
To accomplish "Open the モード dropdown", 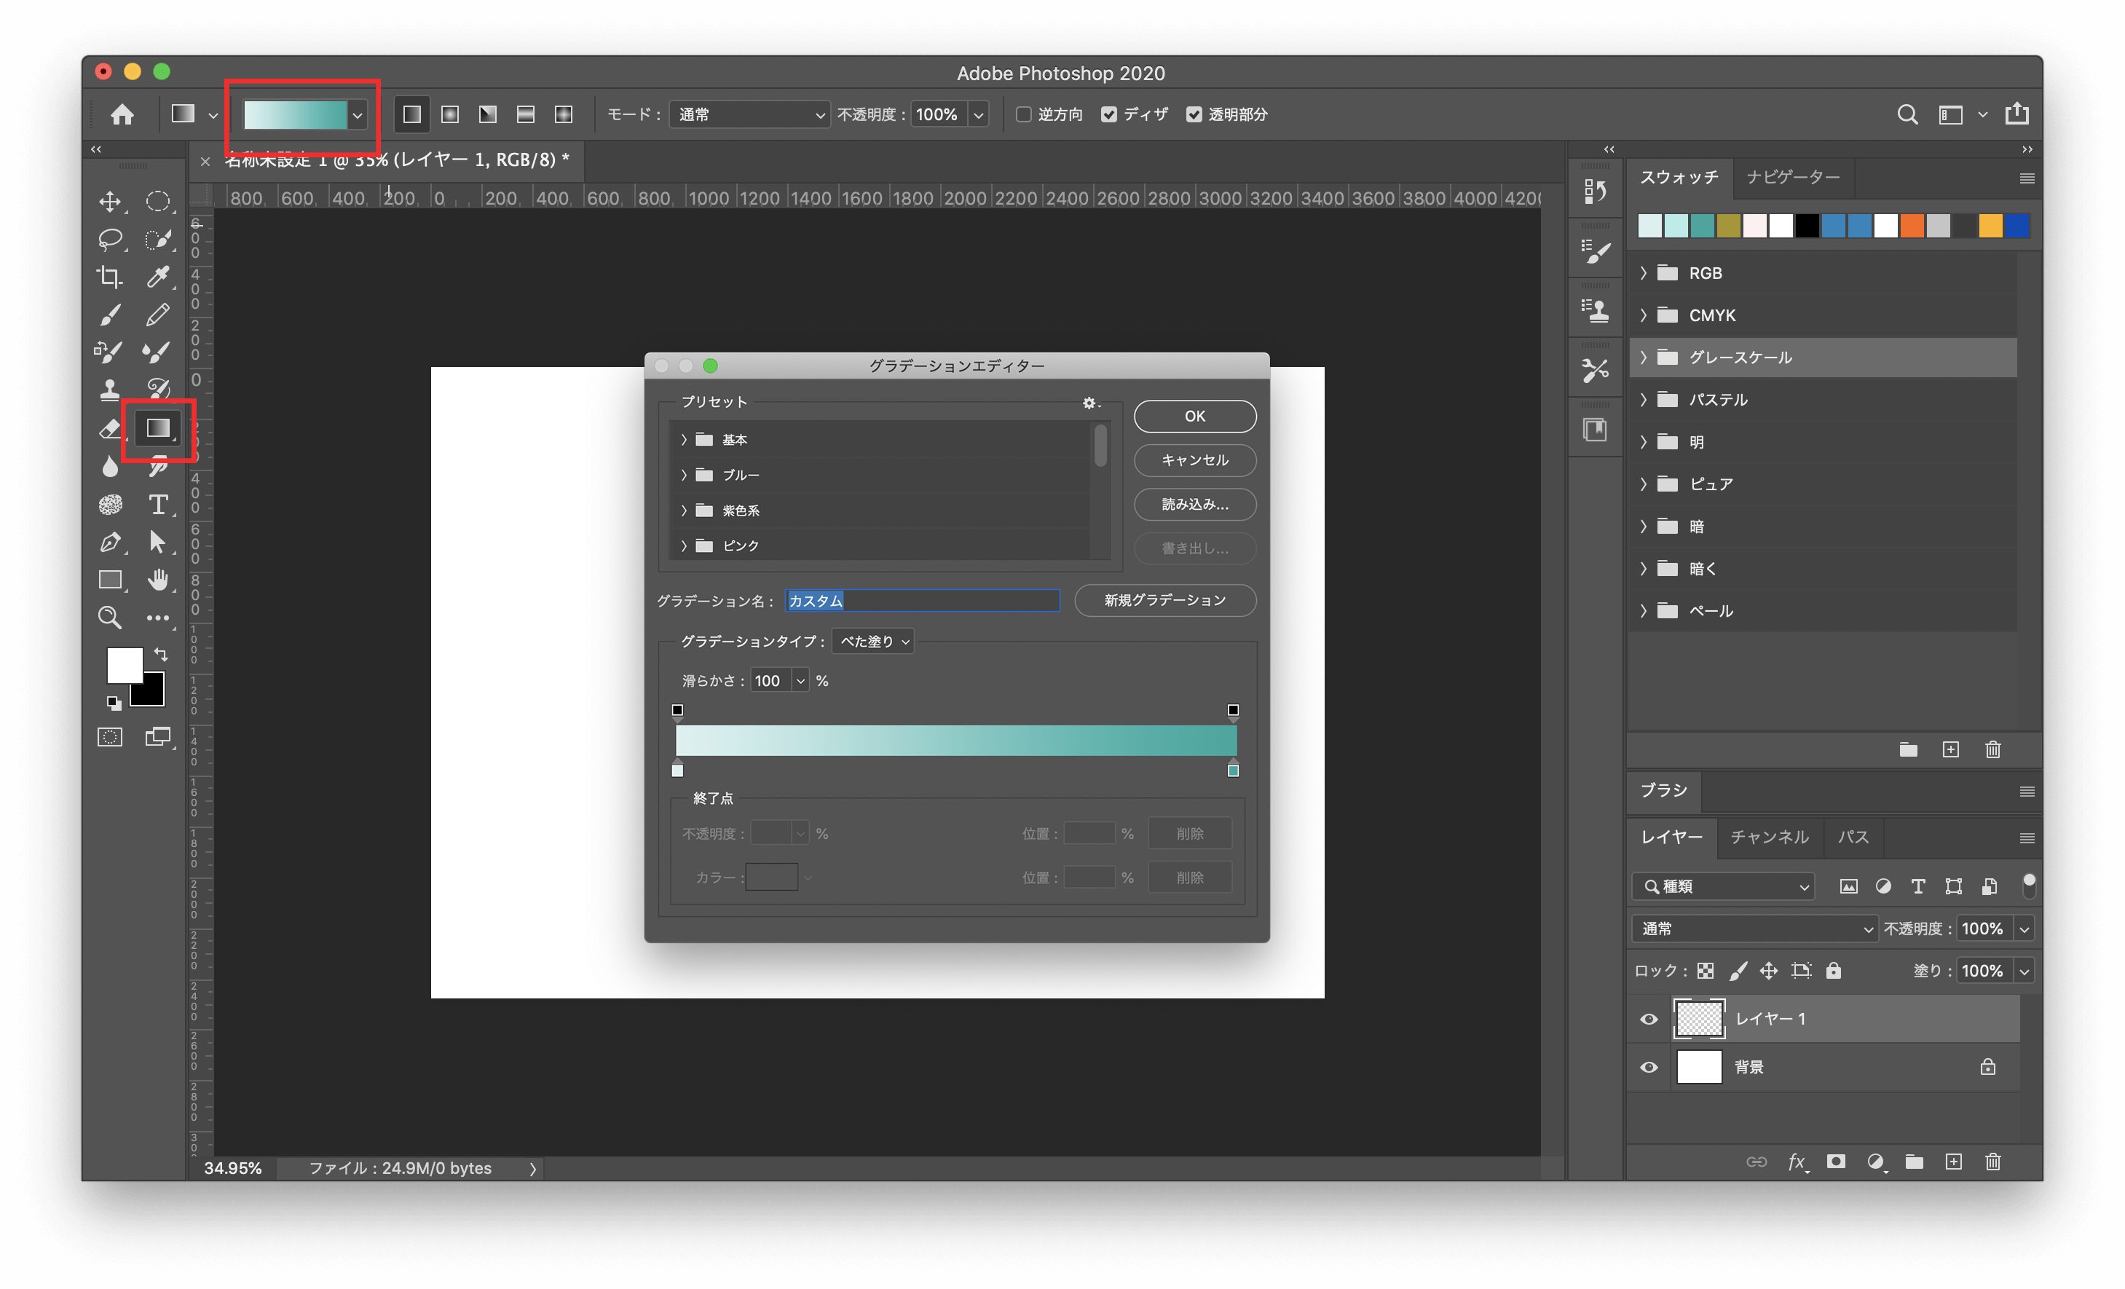I will (749, 114).
